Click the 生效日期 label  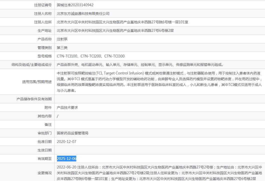point(44,150)
